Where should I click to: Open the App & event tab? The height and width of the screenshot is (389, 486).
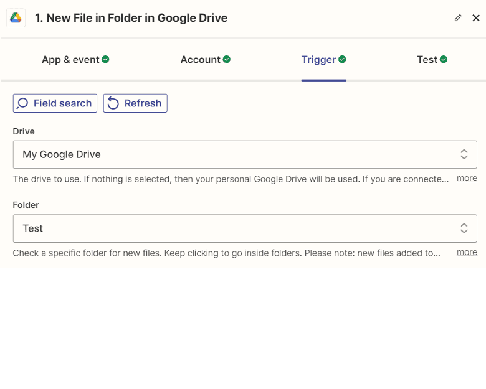pyautogui.click(x=70, y=60)
